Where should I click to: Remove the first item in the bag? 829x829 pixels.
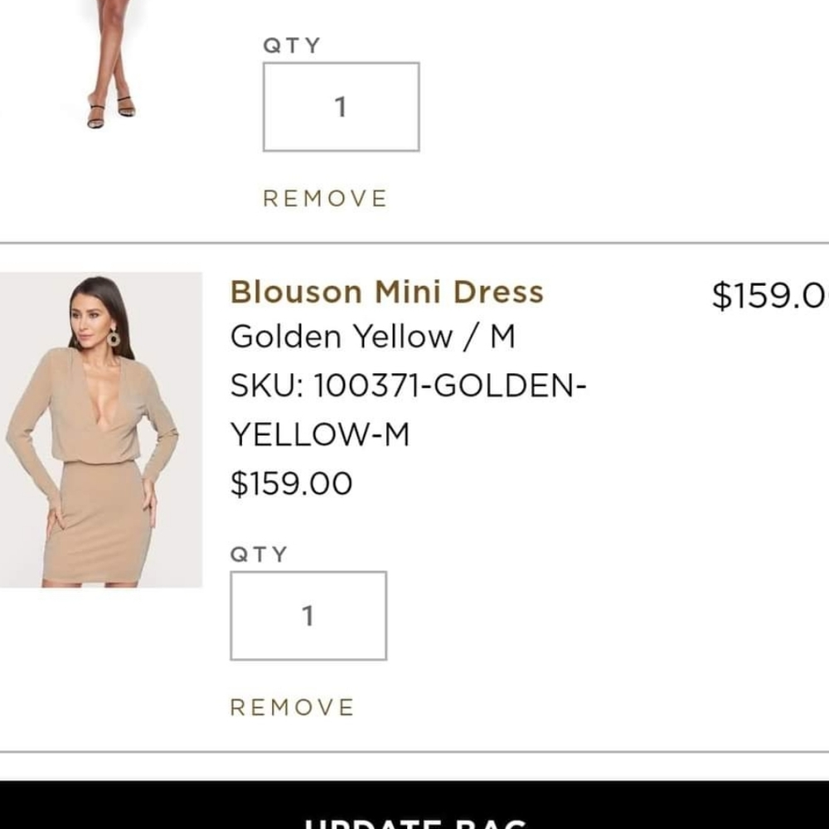coord(324,198)
